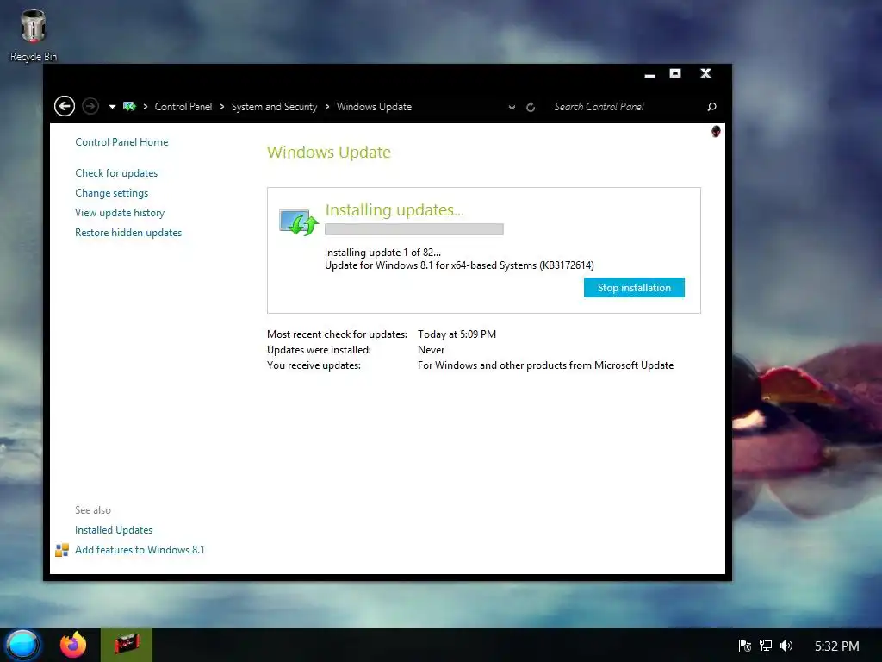Click the installation progress bar
This screenshot has width=882, height=662.
point(414,229)
